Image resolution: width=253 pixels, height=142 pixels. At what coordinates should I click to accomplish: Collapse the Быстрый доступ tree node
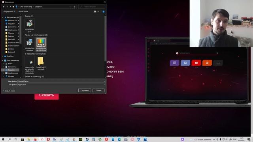coord(2,17)
